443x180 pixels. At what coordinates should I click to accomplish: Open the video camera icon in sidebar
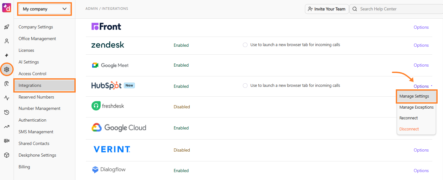pyautogui.click(x=7, y=141)
